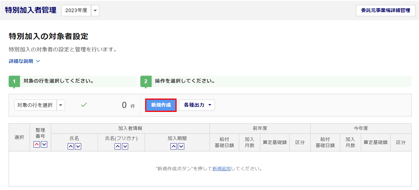This screenshot has height=190, width=419.
Task: Click the 特別加入者管理 page title
Action: 31,10
